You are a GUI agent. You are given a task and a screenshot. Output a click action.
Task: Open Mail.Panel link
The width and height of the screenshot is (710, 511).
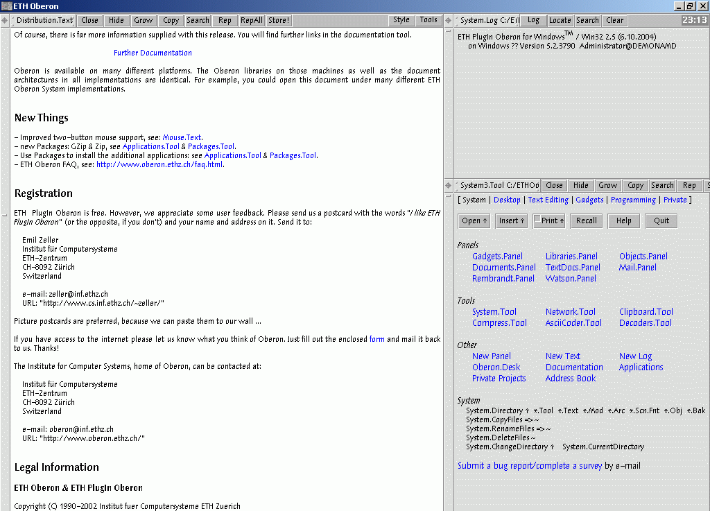[x=638, y=268]
